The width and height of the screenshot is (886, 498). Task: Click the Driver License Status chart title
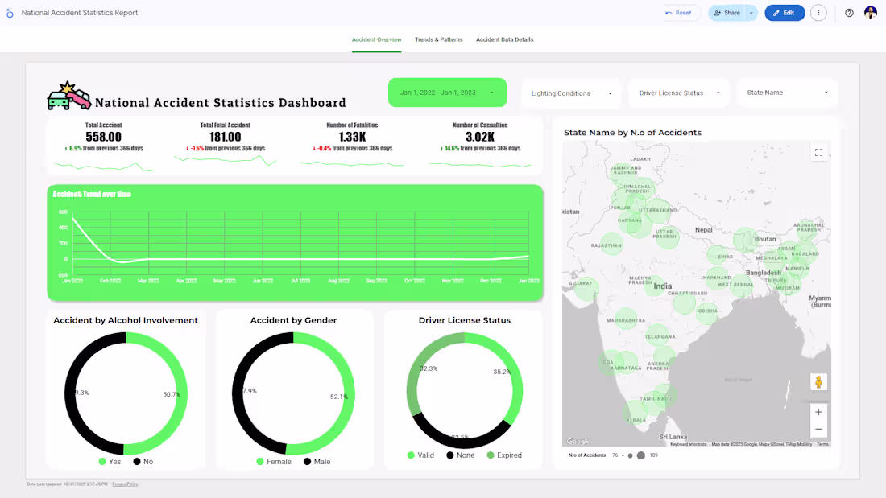coord(465,320)
